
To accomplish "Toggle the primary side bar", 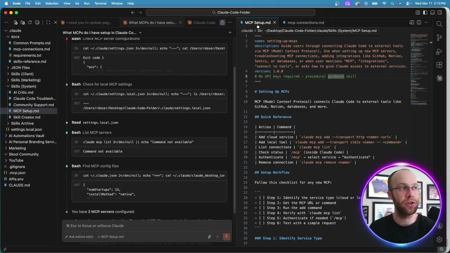I will click(x=425, y=12).
